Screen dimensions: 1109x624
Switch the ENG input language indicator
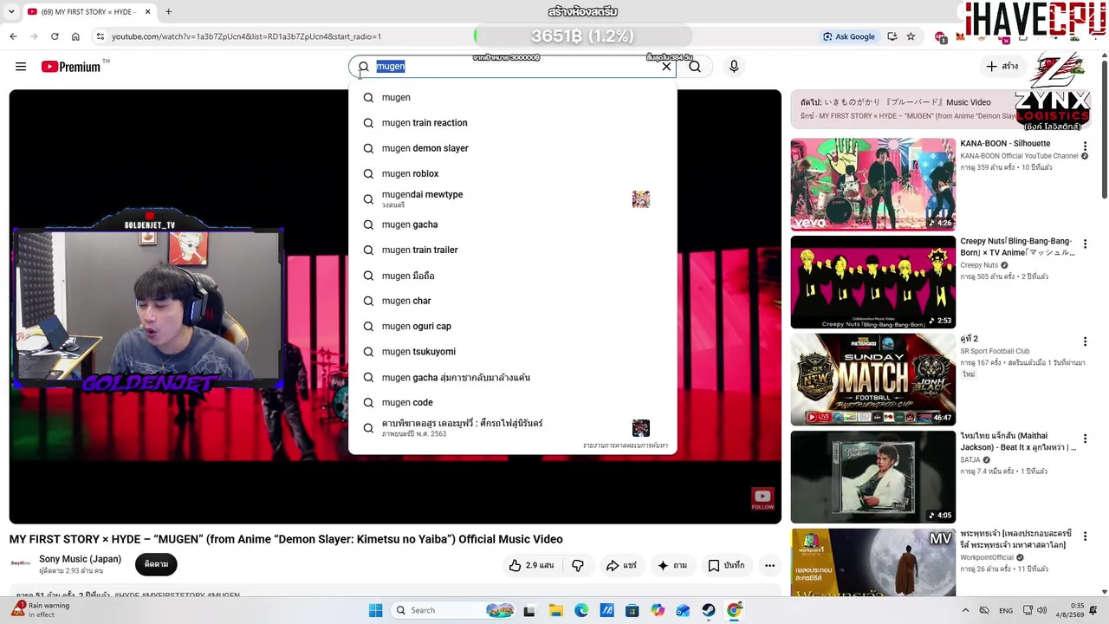point(1006,610)
